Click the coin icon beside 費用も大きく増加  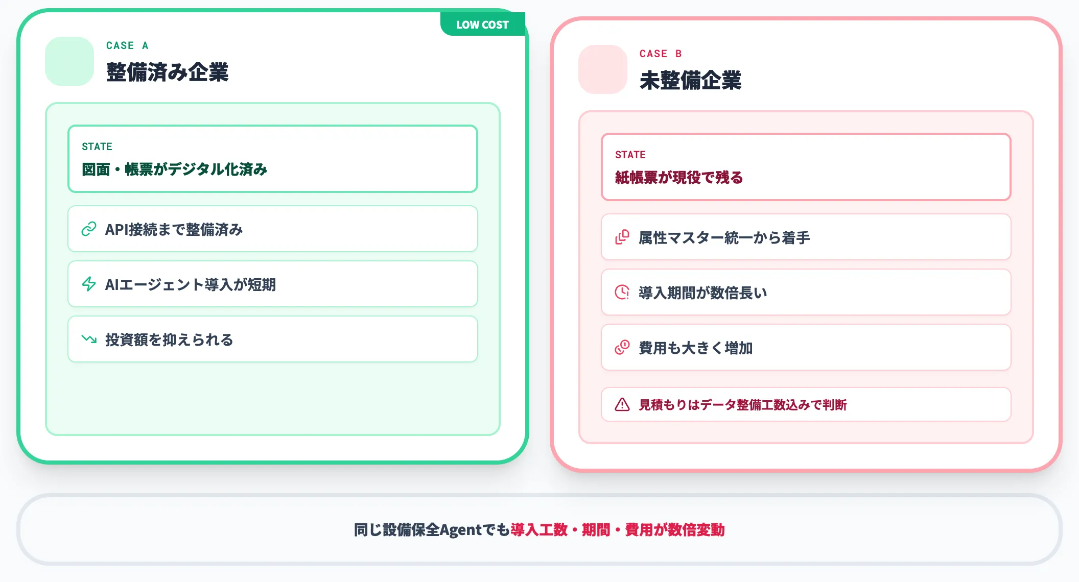621,348
